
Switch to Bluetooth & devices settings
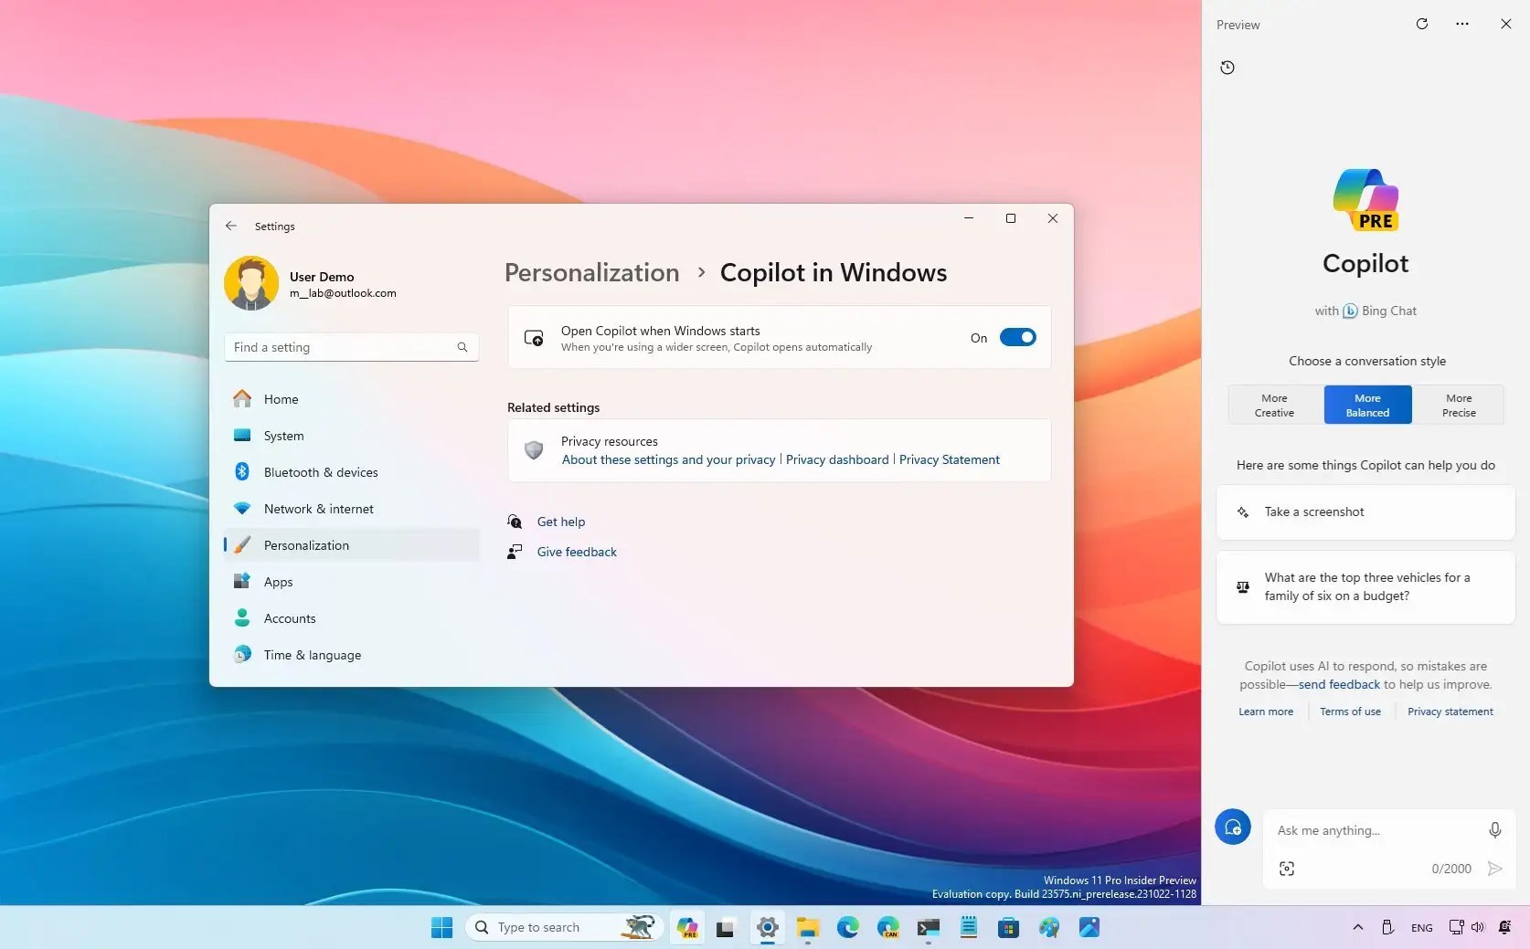click(x=320, y=472)
